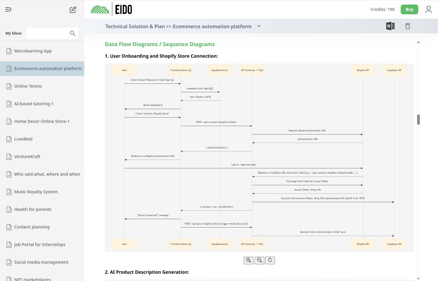Delete the current document via trash icon
The width and height of the screenshot is (438, 281).
408,26
